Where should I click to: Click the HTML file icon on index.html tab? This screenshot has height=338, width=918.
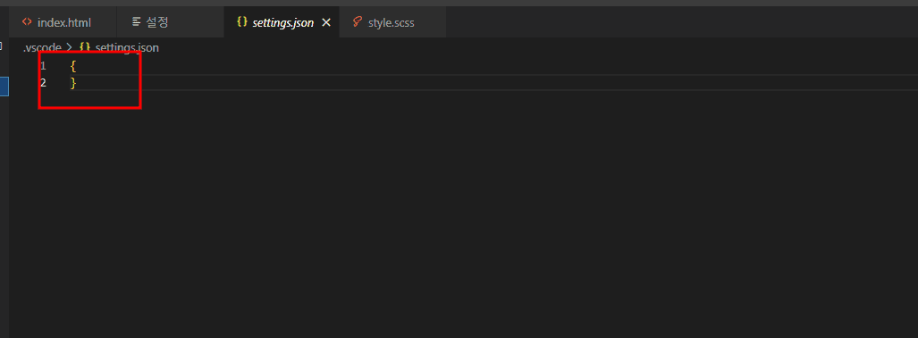(x=27, y=22)
